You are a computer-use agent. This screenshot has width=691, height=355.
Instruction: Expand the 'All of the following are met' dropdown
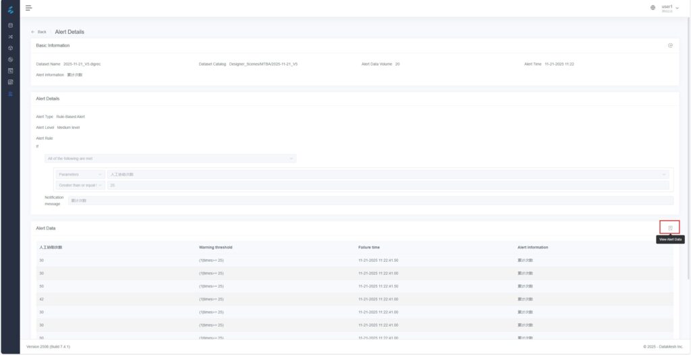(x=170, y=159)
